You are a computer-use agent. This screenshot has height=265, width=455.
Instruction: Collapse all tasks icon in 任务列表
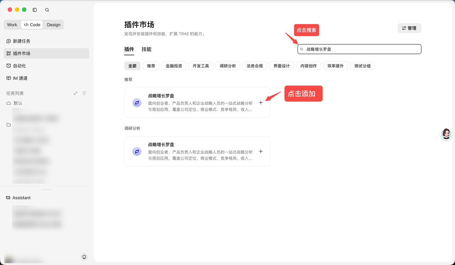[75, 93]
